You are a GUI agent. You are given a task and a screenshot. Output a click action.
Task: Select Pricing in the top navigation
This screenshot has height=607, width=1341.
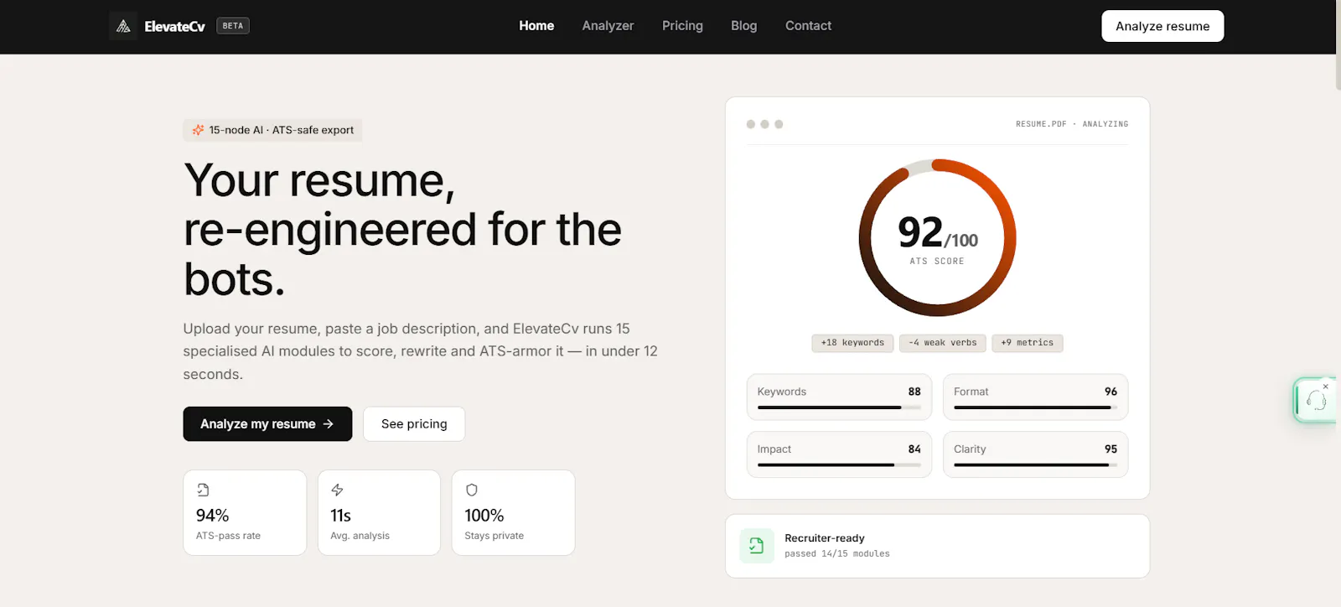(x=682, y=26)
